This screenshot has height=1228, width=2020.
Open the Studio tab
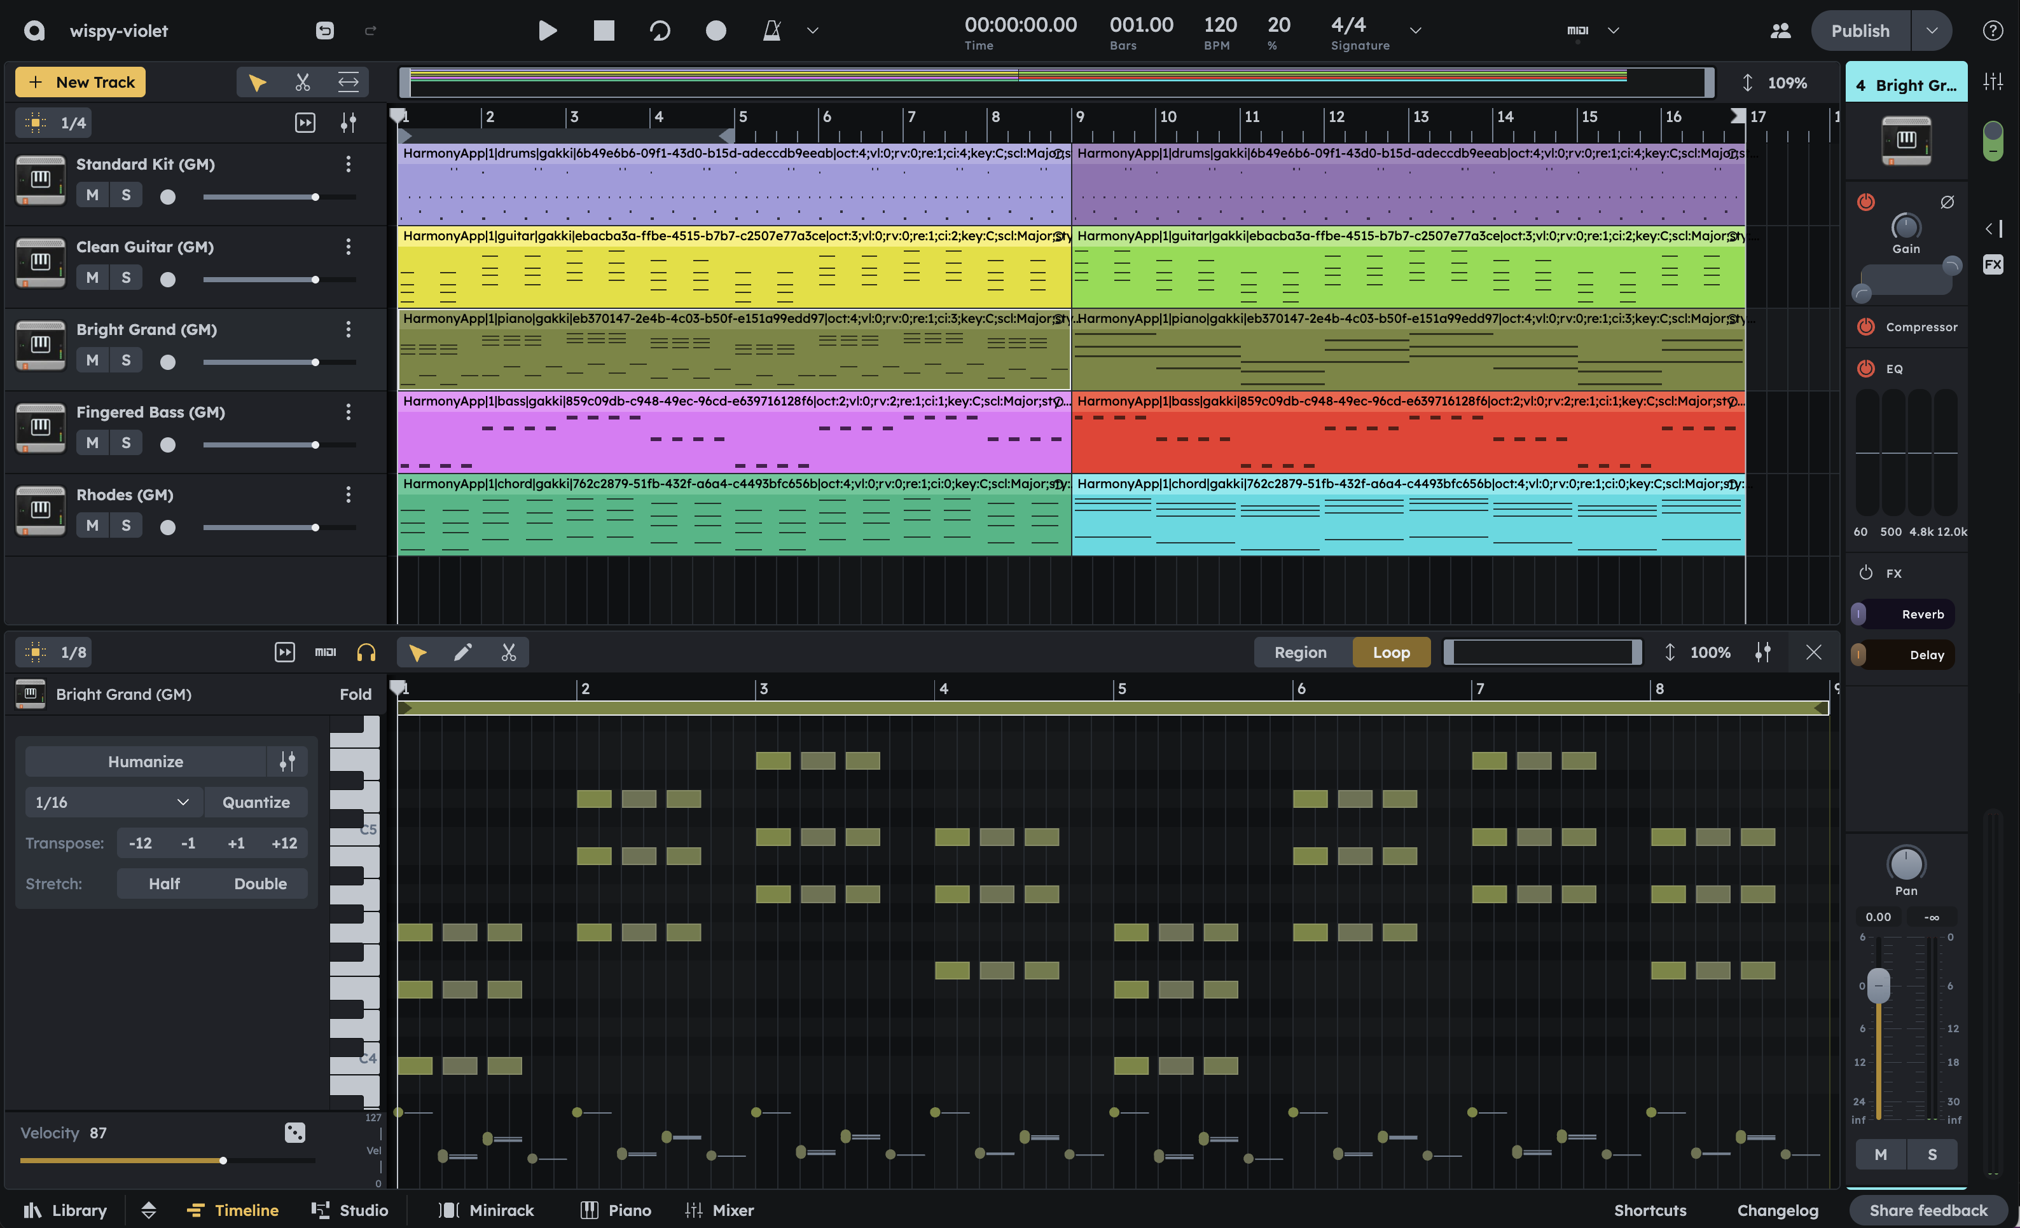tap(350, 1211)
